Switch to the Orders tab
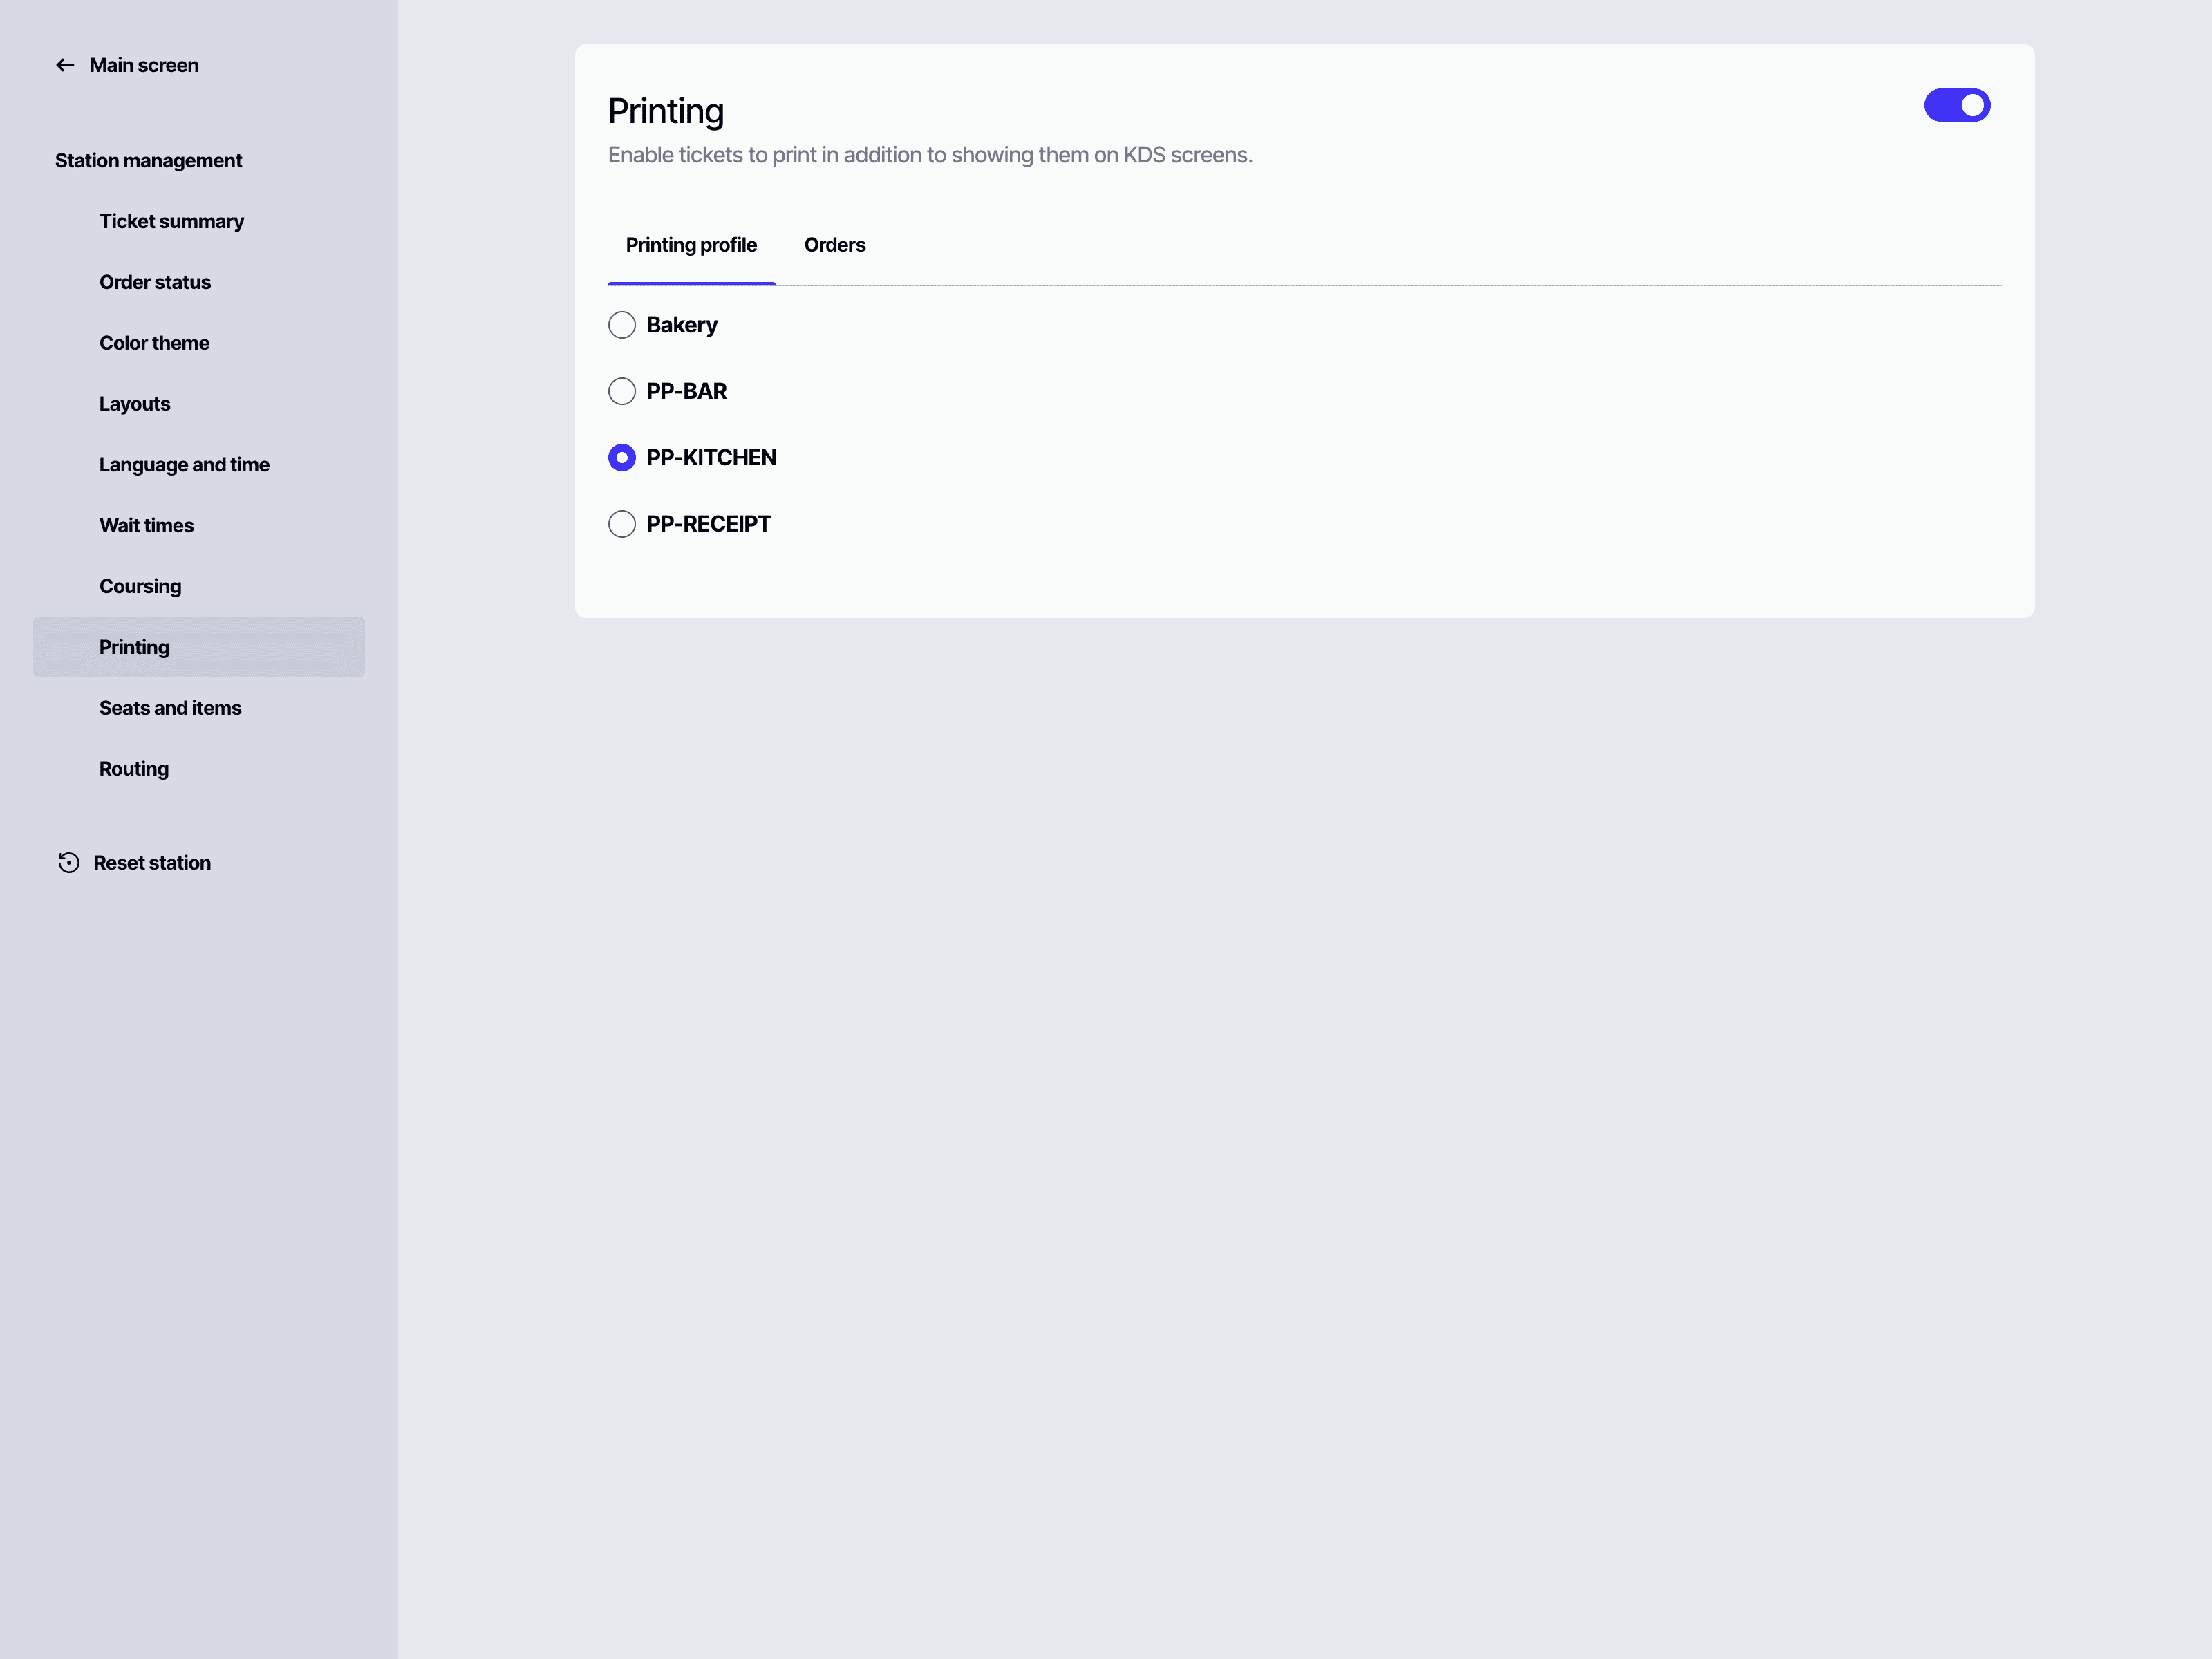 (x=835, y=244)
